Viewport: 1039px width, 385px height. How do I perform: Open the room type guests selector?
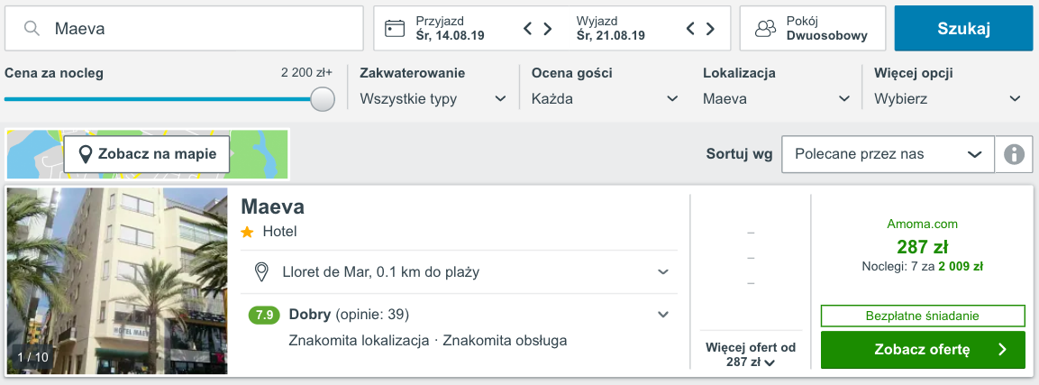pos(812,29)
